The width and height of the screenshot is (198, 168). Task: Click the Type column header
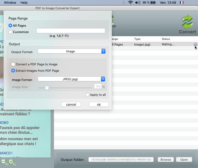coord(137,39)
